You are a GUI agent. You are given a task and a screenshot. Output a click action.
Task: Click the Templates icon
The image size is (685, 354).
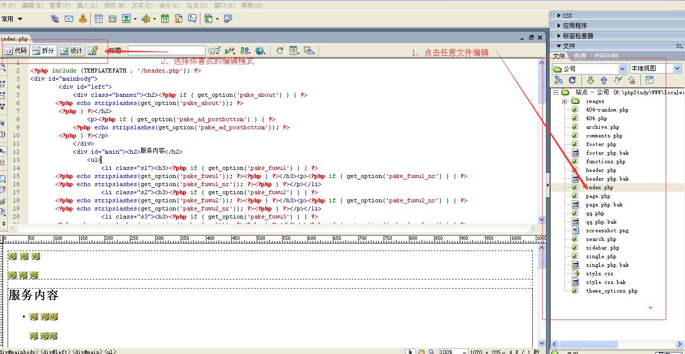coord(209,19)
